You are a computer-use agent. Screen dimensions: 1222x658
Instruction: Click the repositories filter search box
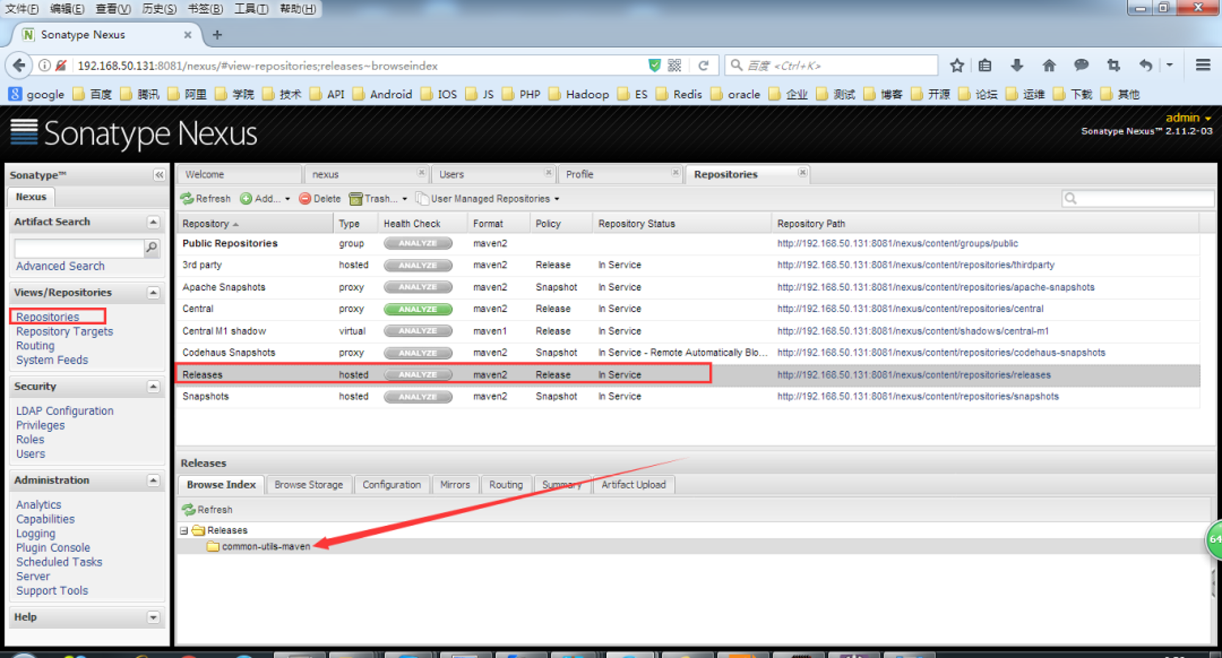(1138, 198)
